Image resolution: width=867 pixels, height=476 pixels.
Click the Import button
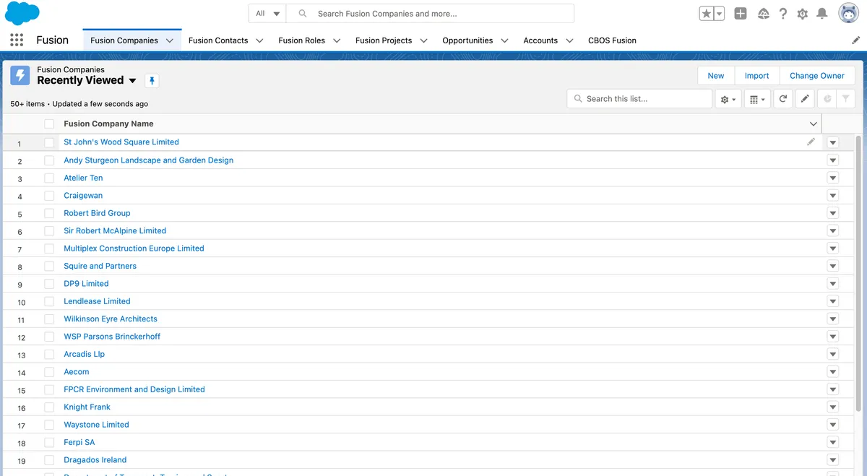[x=757, y=76]
